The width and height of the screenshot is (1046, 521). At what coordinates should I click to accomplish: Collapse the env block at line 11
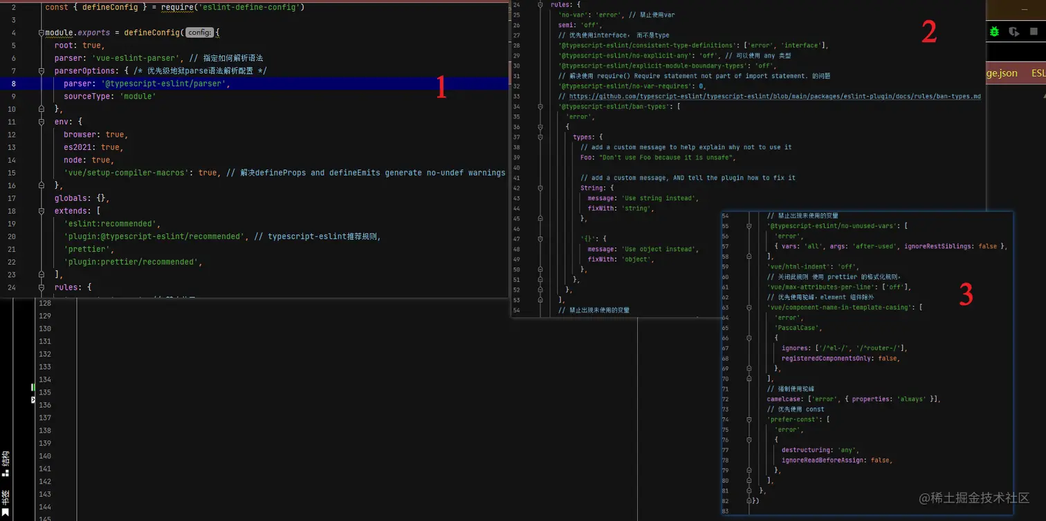(41, 122)
